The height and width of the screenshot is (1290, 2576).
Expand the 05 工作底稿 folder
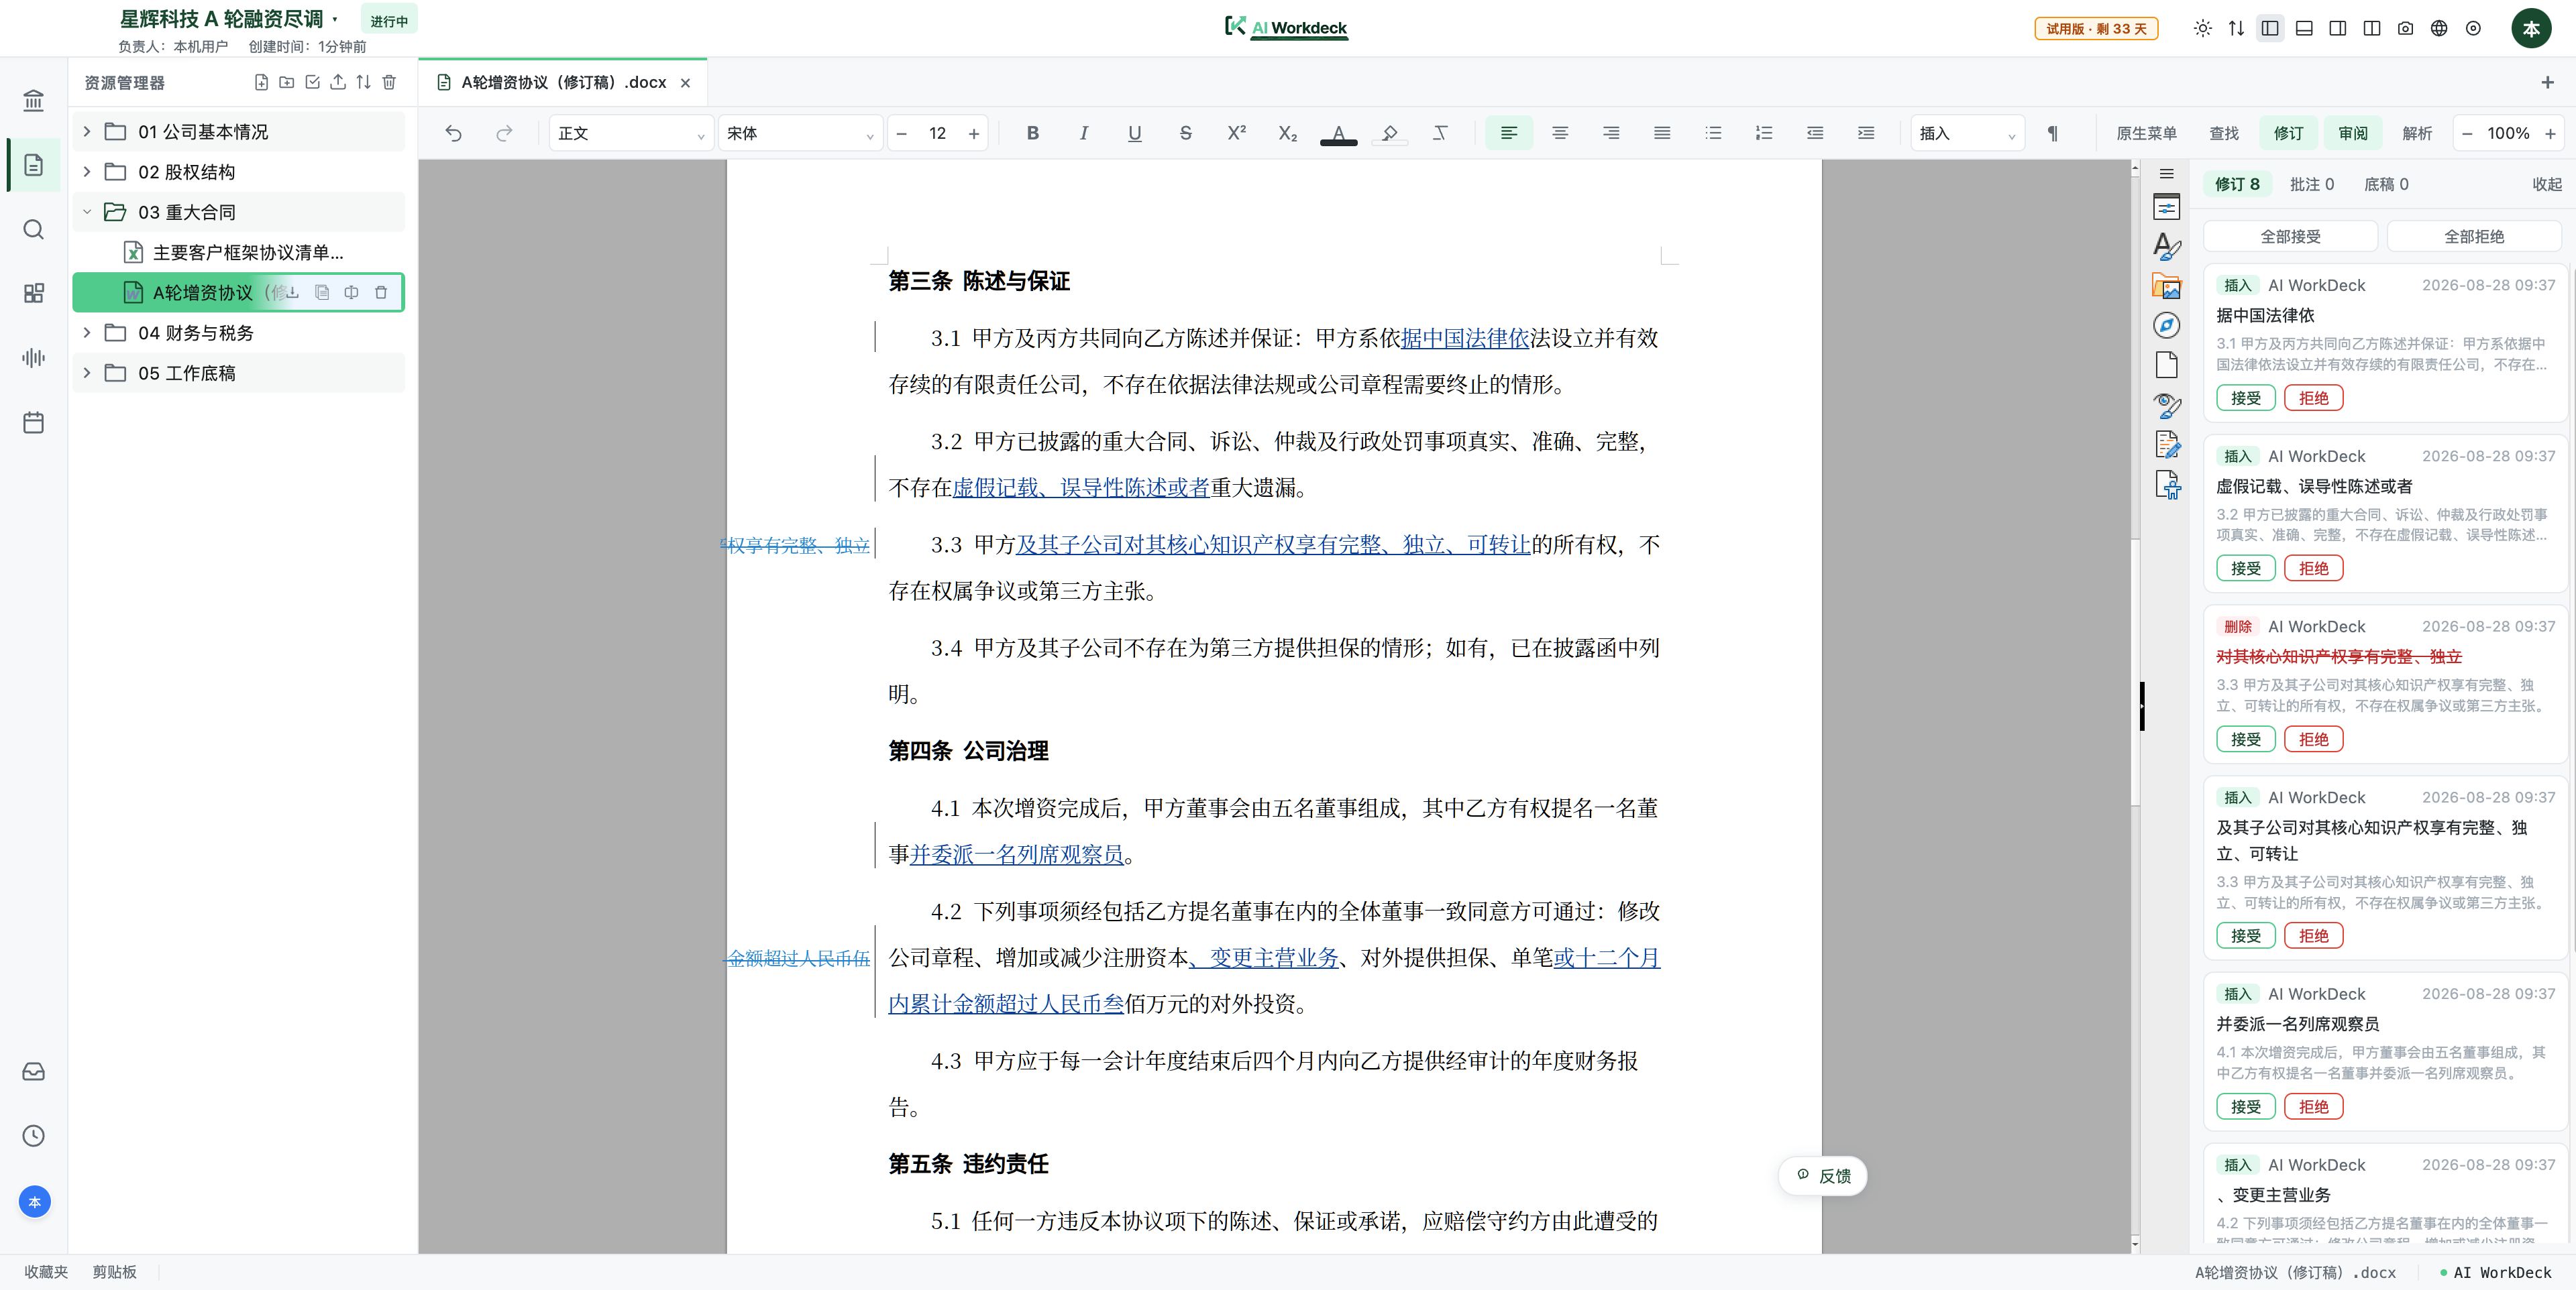87,373
